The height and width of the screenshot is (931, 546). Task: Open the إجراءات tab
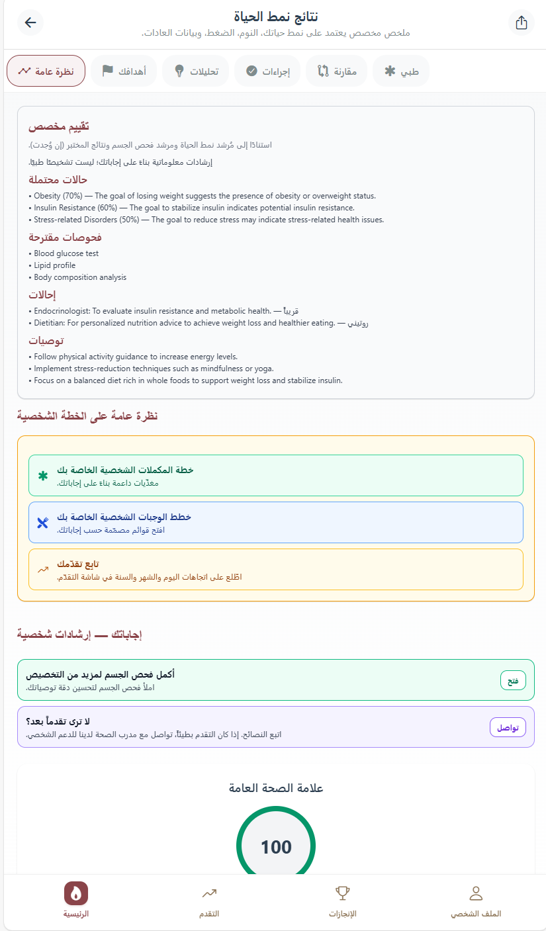[267, 71]
